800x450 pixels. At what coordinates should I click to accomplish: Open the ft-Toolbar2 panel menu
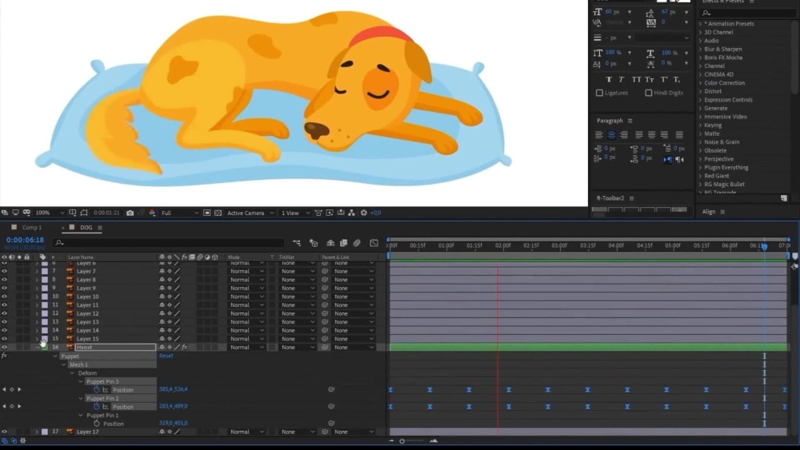tap(632, 198)
